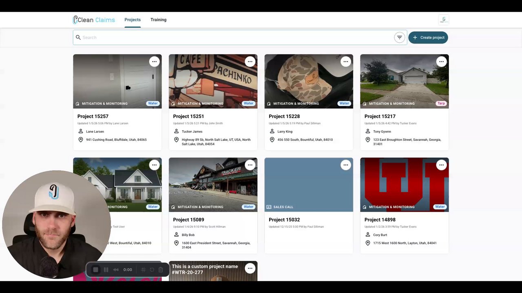
Task: Click the grid icon in recorder bar
Action: 143,269
